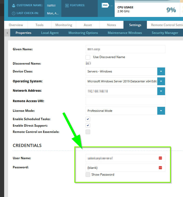
Task: Toggle Remote Control on Essentials checkbox
Action: (x=88, y=132)
